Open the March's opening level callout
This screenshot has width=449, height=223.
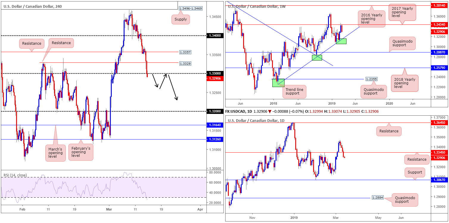pos(55,151)
